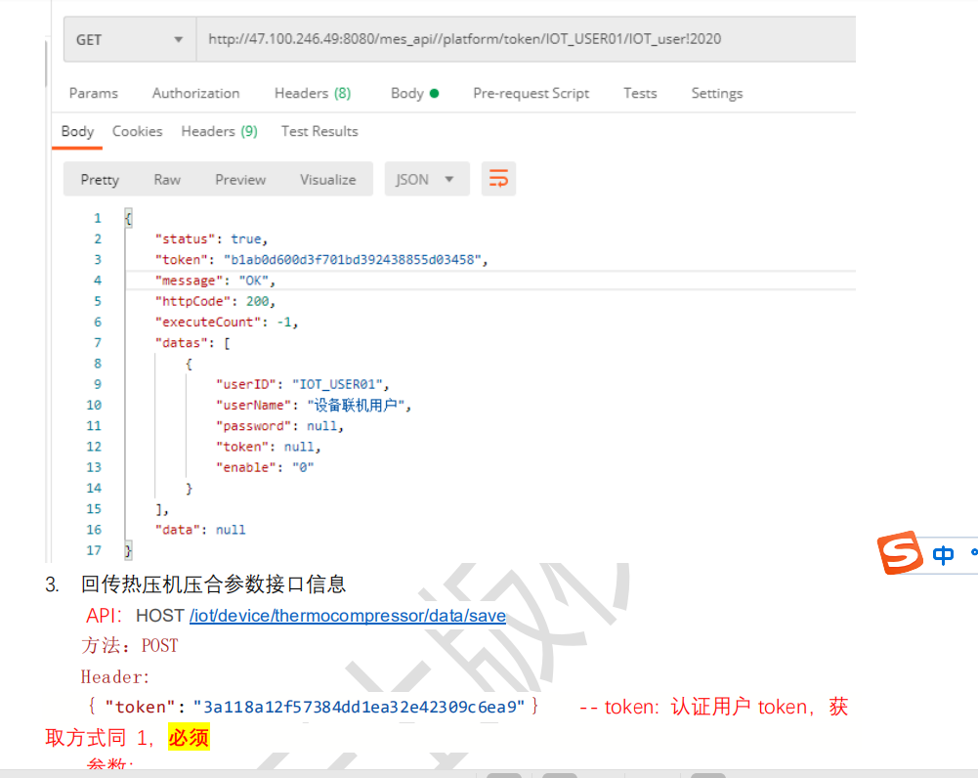Switch to Preview response view
The height and width of the screenshot is (778, 978).
(x=240, y=180)
